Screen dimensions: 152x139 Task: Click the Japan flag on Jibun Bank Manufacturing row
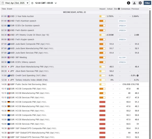click(x=9, y=67)
